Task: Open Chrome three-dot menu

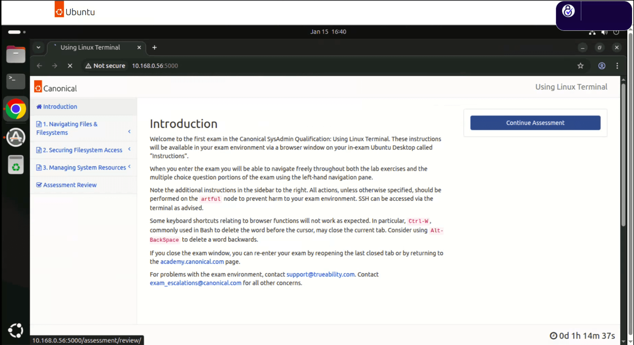Action: (617, 66)
